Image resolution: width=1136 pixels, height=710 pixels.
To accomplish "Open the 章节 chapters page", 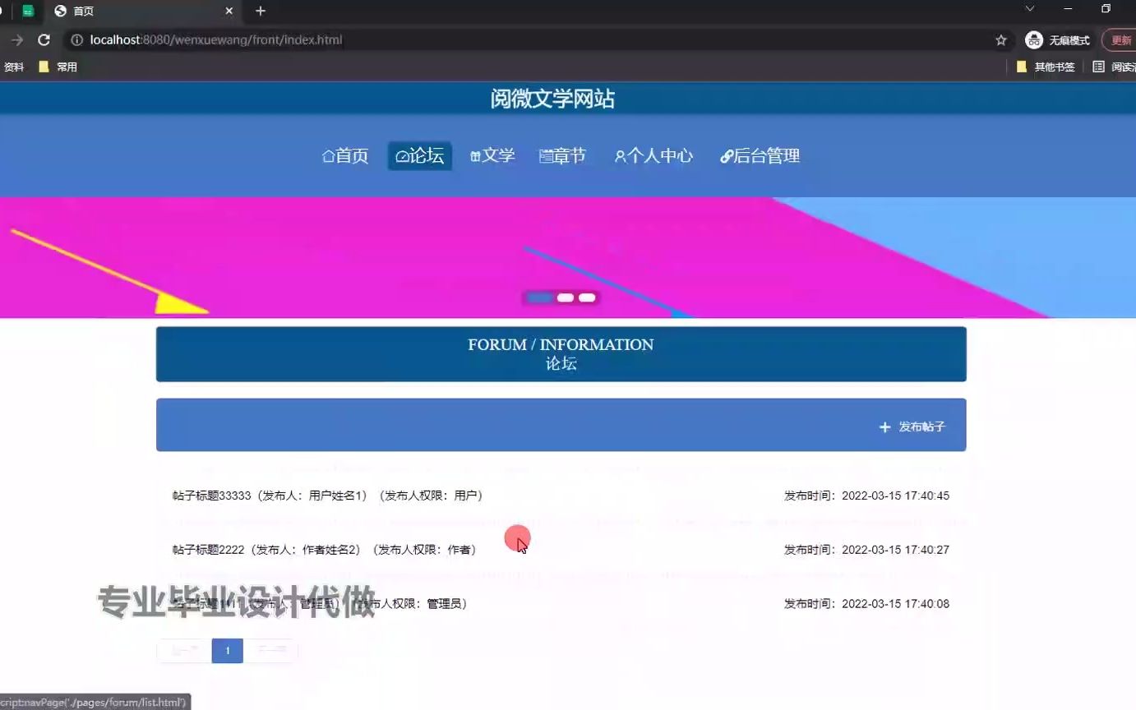I will tap(562, 156).
